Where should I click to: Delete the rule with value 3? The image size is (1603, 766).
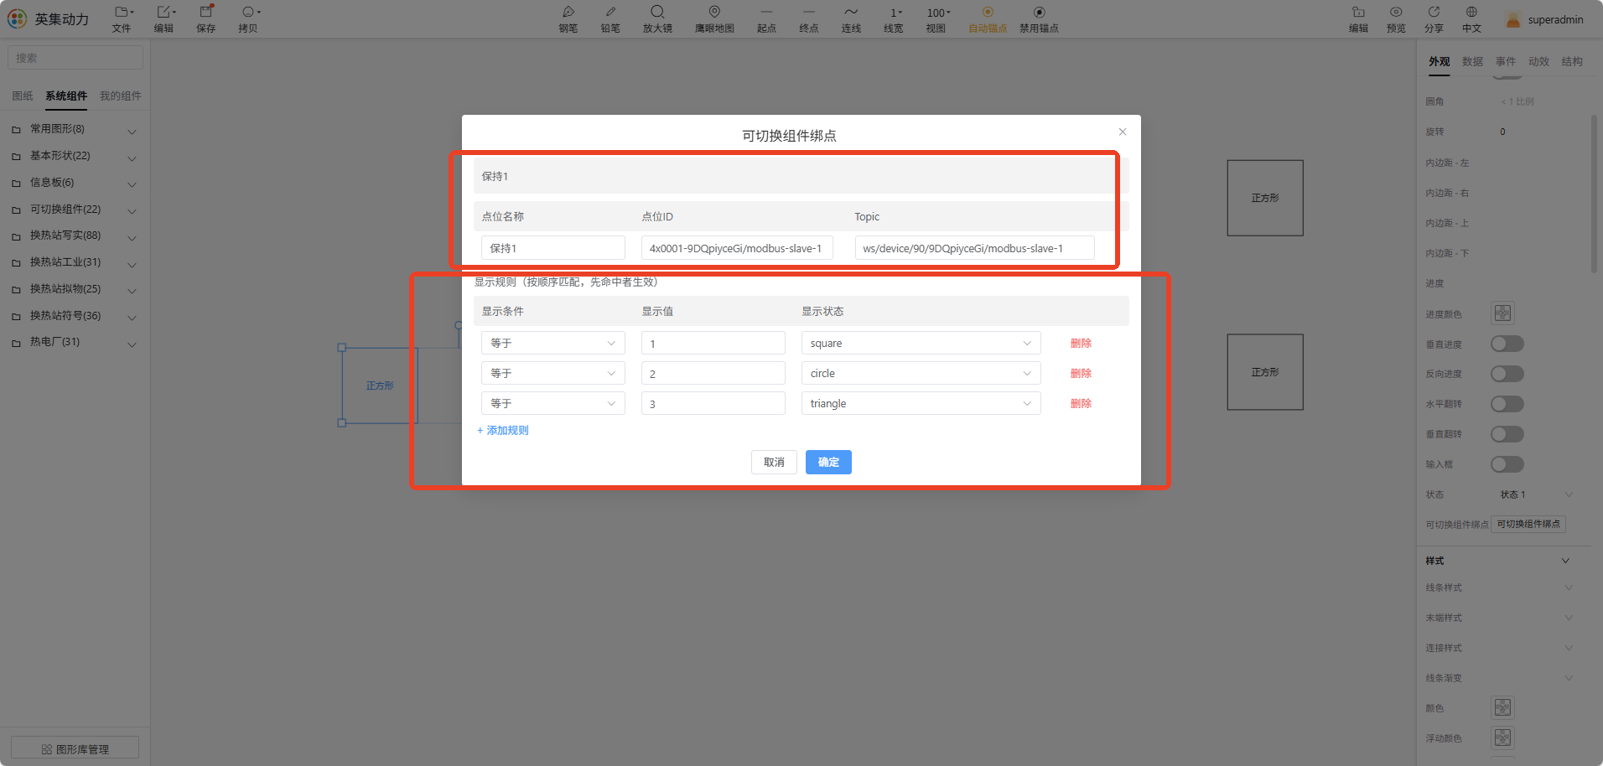[x=1081, y=403]
